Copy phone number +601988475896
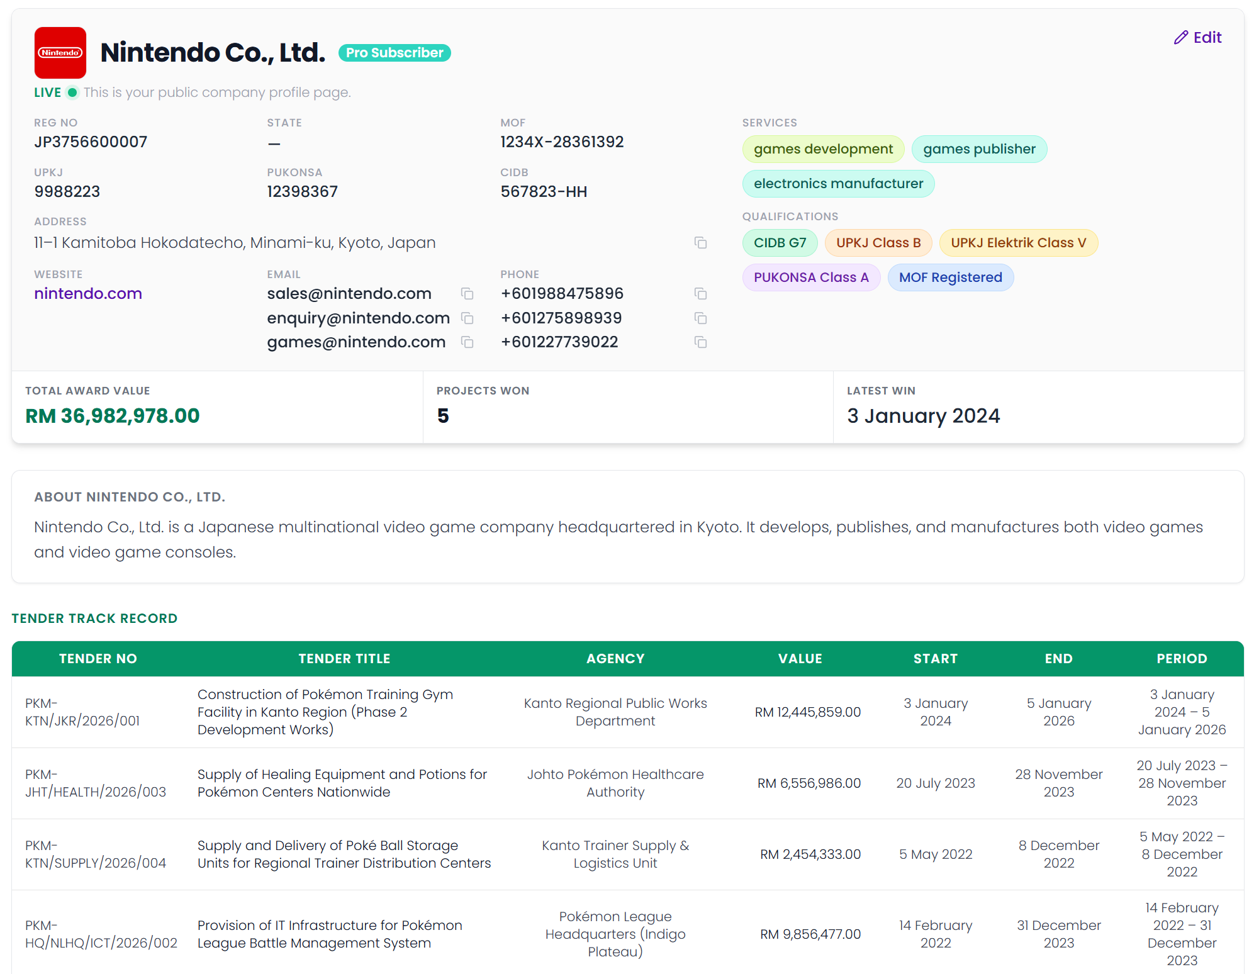 coord(700,294)
